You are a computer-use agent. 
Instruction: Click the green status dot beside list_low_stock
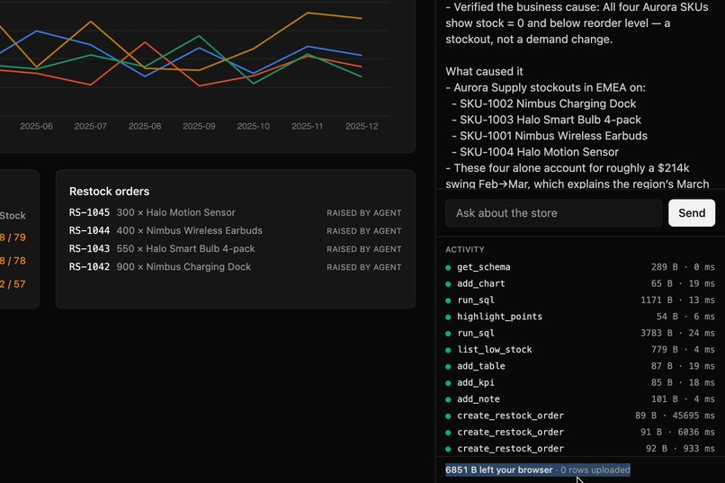pos(448,351)
